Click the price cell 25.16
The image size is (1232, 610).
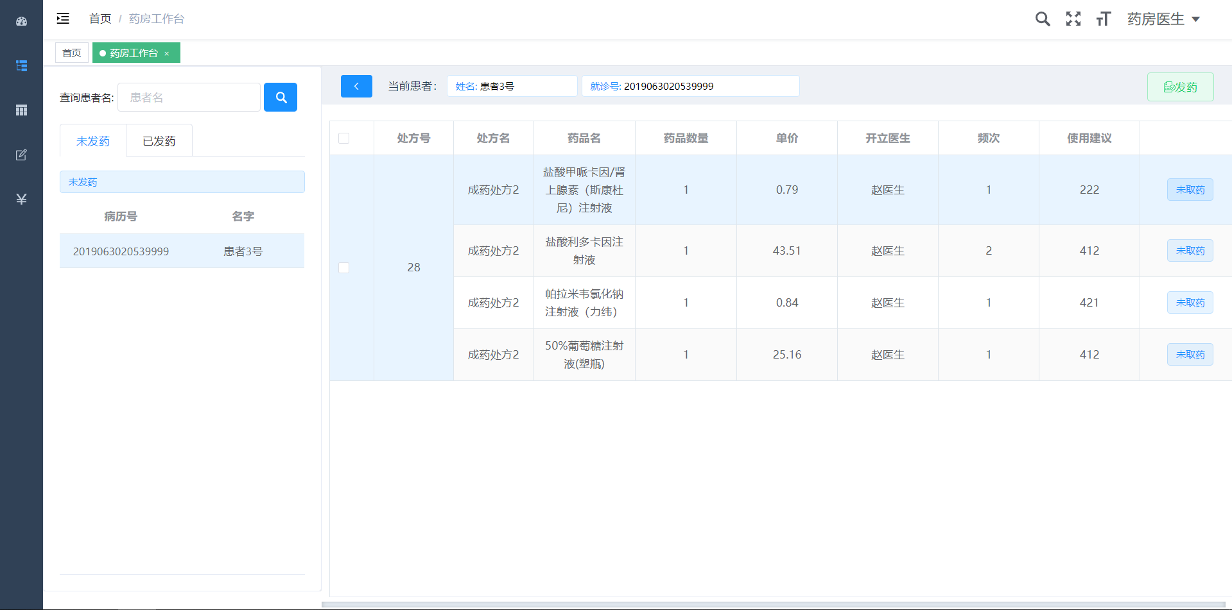(787, 355)
